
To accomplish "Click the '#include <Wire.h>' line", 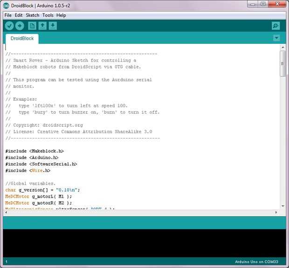I will tap(28, 171).
